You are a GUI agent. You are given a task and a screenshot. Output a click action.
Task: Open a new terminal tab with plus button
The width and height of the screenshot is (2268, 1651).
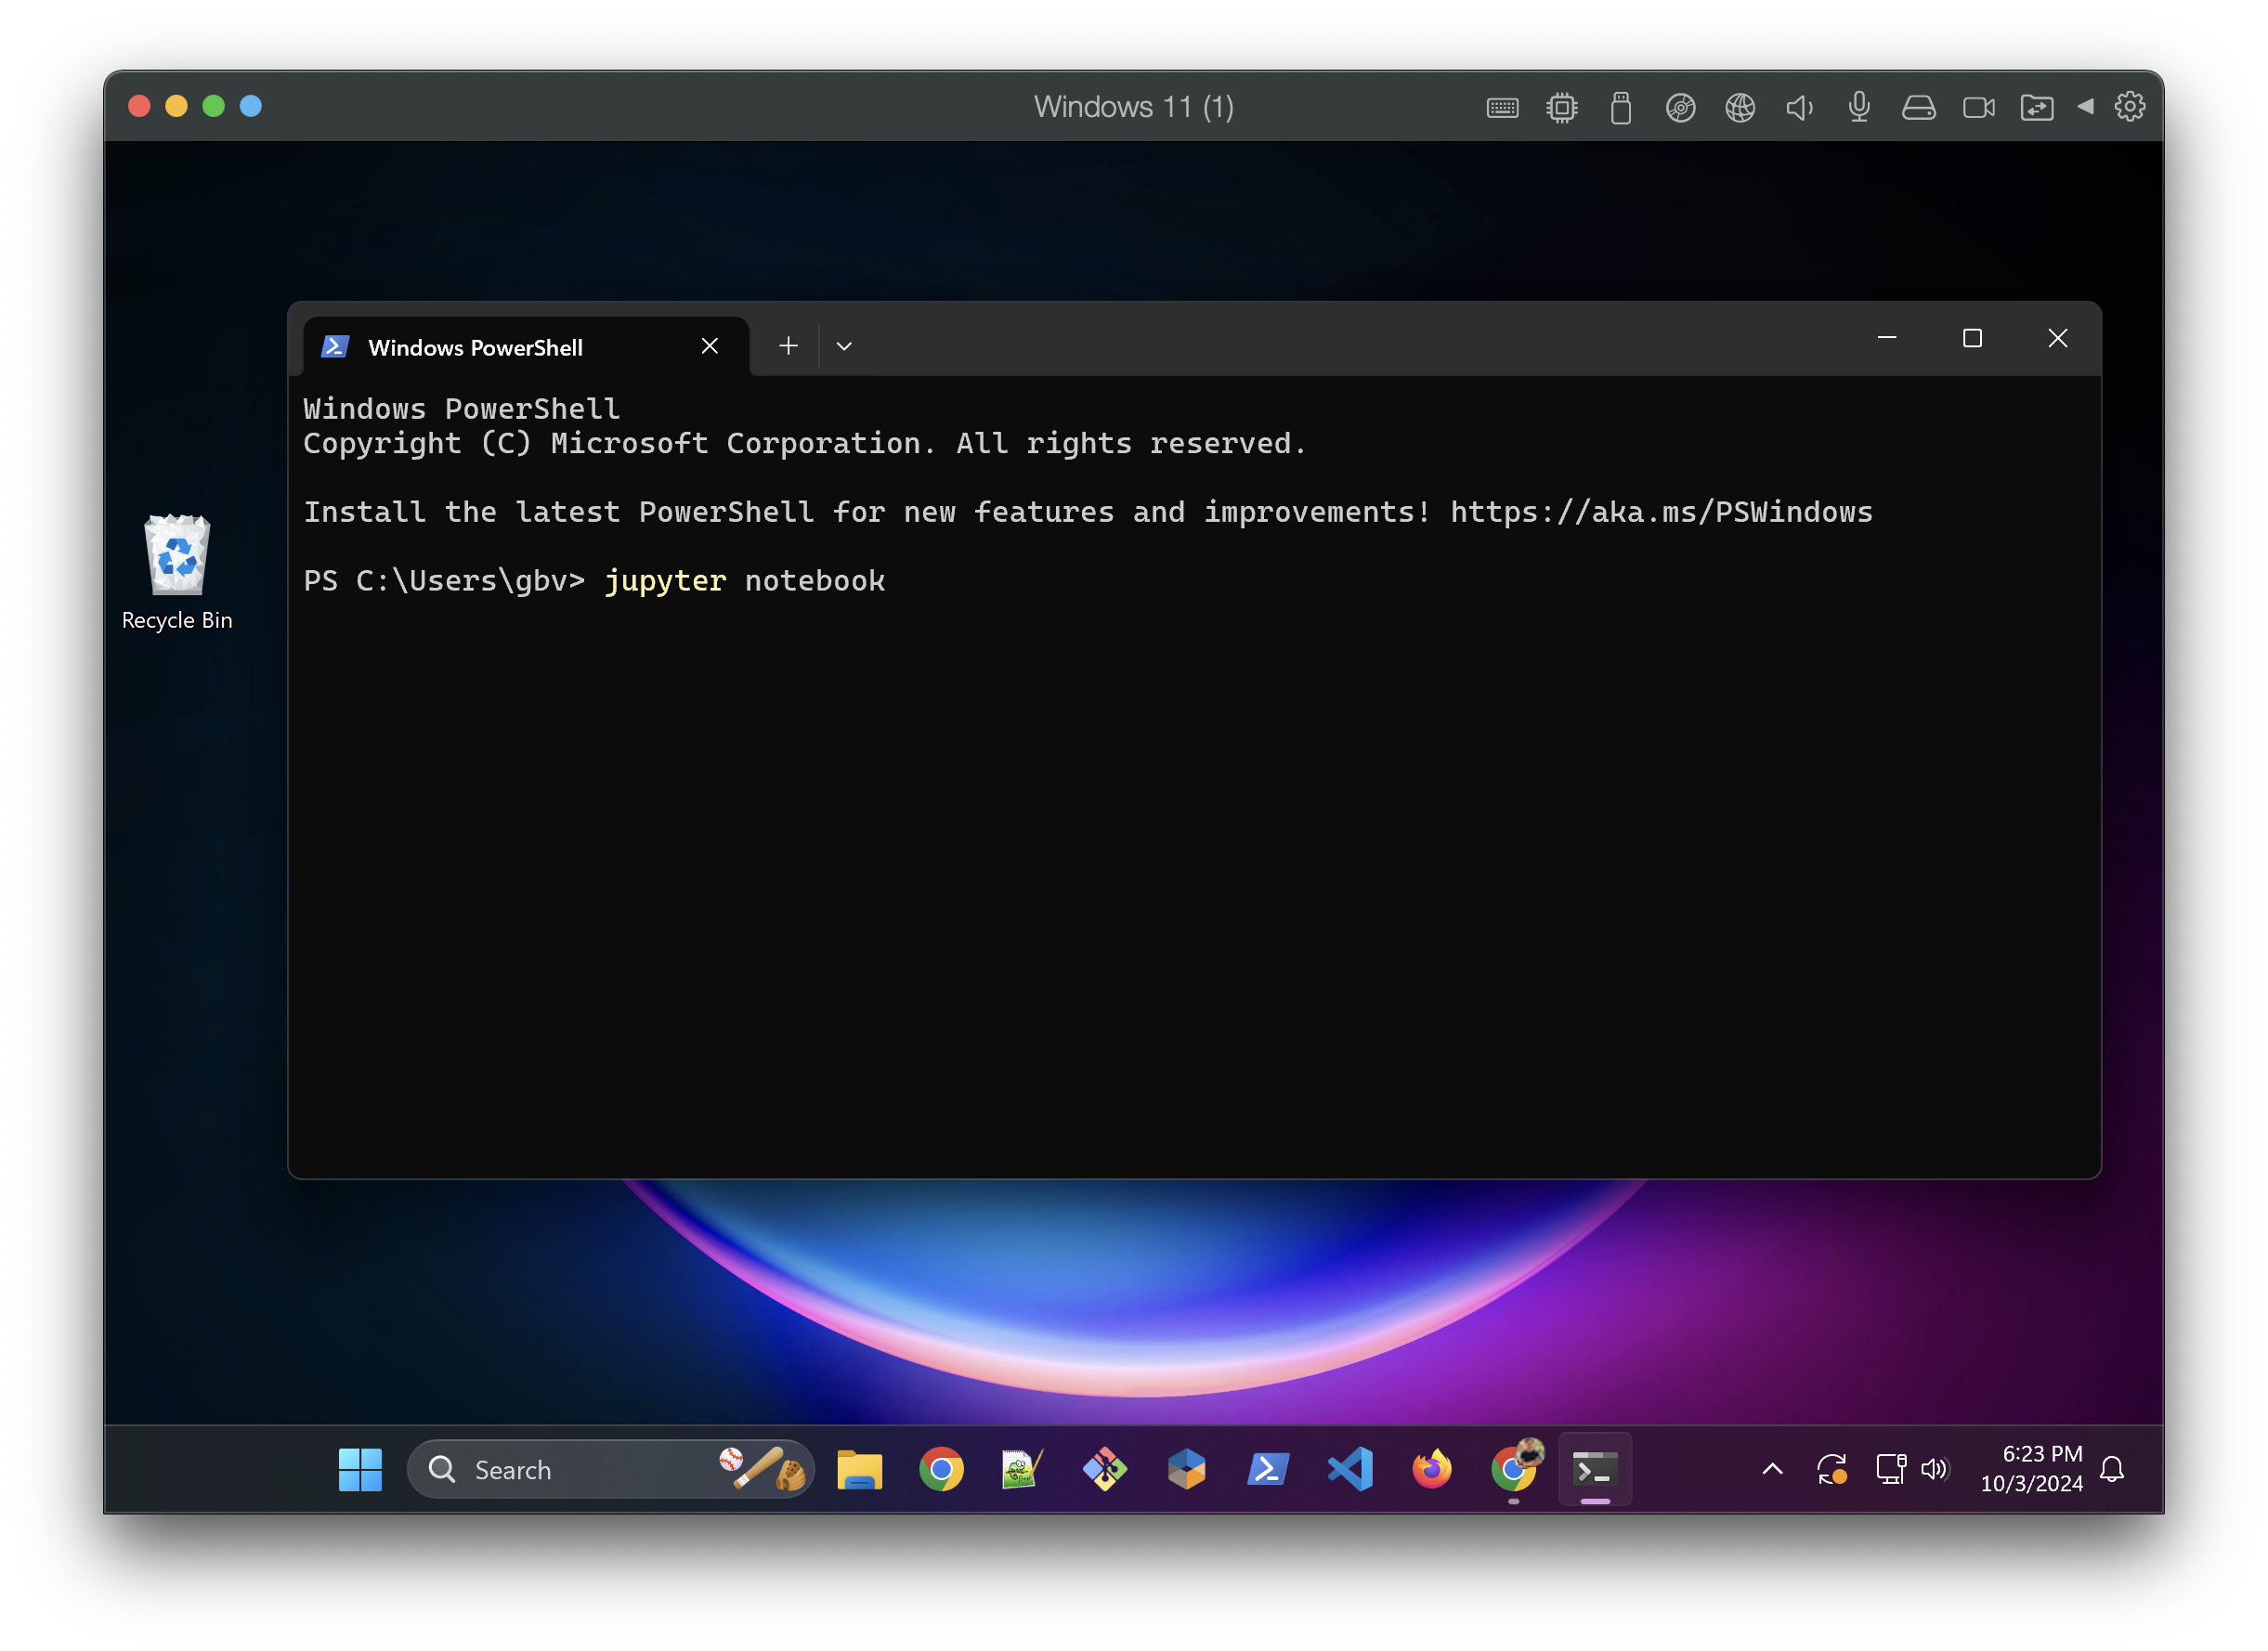coord(788,346)
